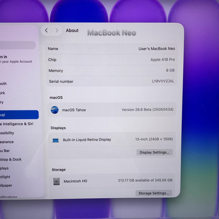219x219 pixels.
Task: Click the MacBook Neo heading
Action: [112, 33]
